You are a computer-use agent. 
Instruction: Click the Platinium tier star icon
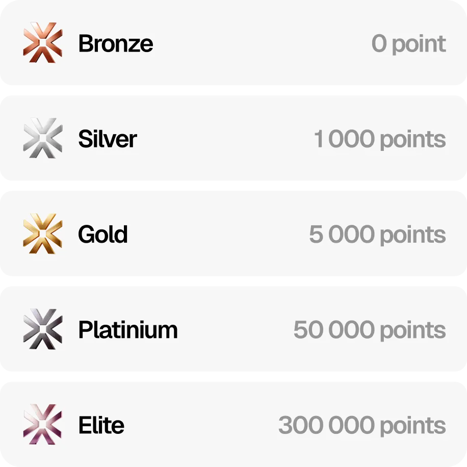click(43, 329)
